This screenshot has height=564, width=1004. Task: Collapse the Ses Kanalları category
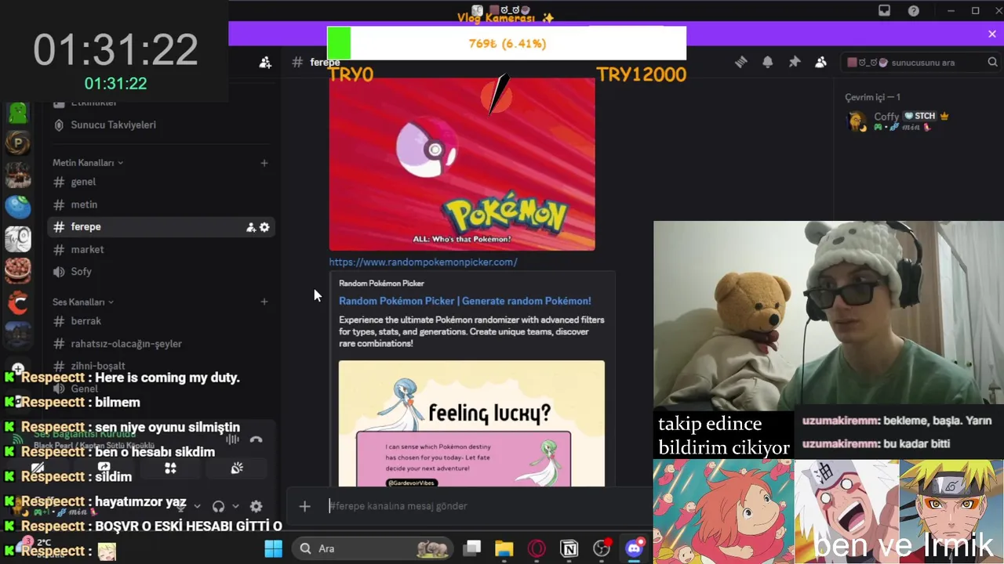pos(83,302)
